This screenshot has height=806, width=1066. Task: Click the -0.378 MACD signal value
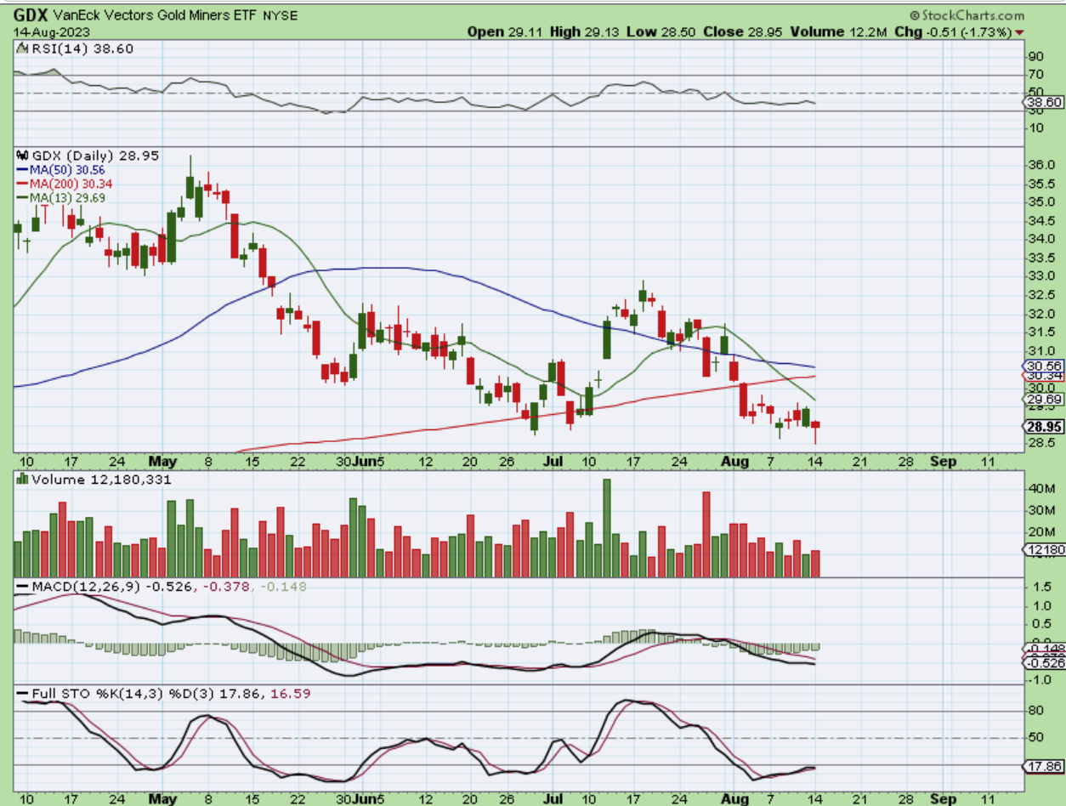tap(224, 587)
